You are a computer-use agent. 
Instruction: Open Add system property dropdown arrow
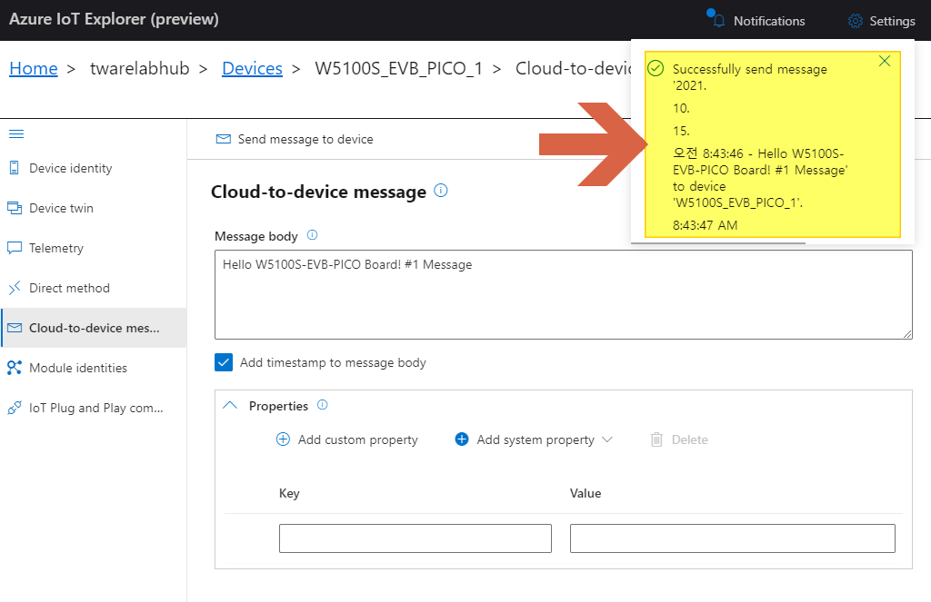pyautogui.click(x=606, y=439)
